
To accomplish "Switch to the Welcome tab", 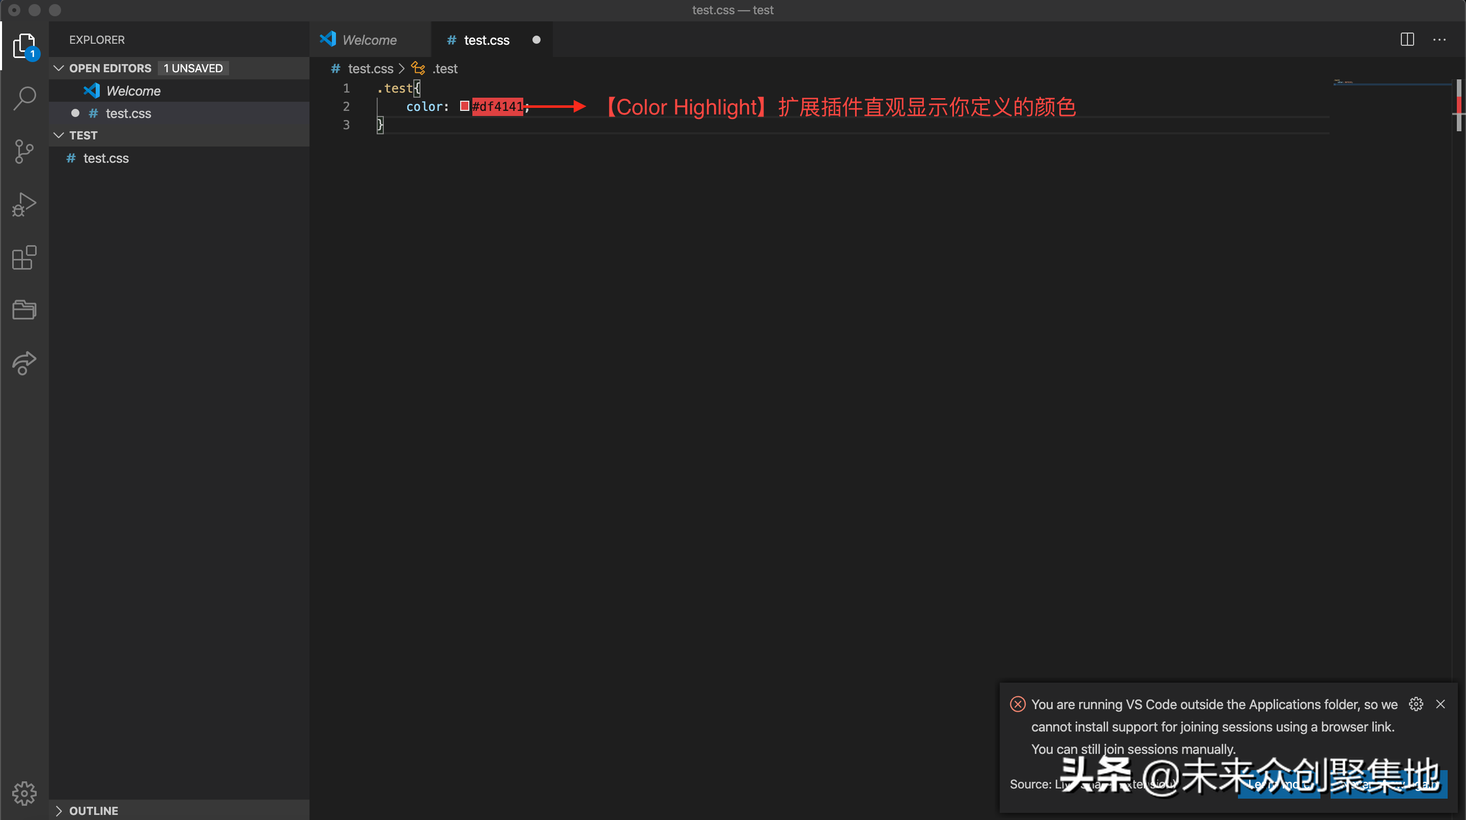I will click(x=370, y=40).
